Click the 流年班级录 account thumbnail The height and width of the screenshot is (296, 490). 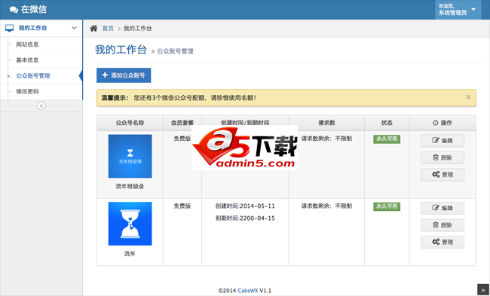(x=130, y=156)
